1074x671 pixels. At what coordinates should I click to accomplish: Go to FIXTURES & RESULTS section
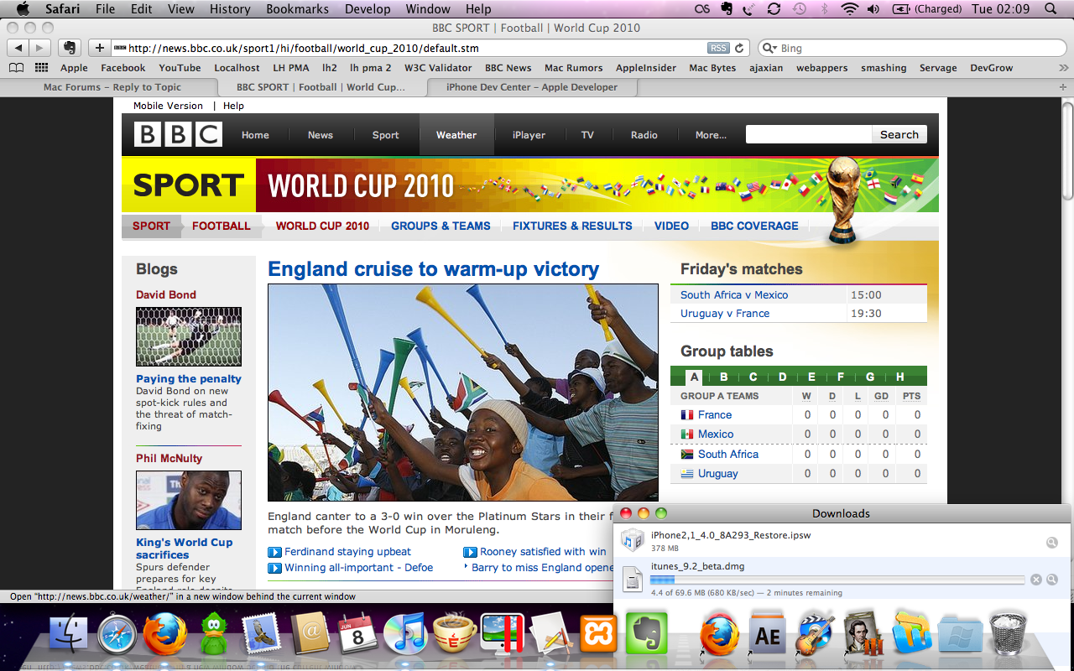572,226
